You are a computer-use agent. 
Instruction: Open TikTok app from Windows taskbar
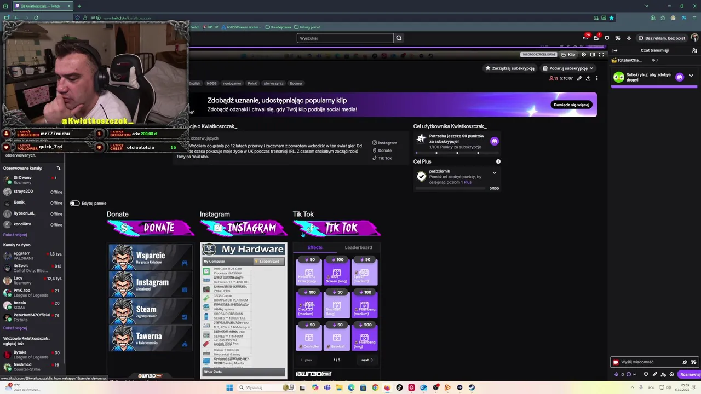(399, 387)
